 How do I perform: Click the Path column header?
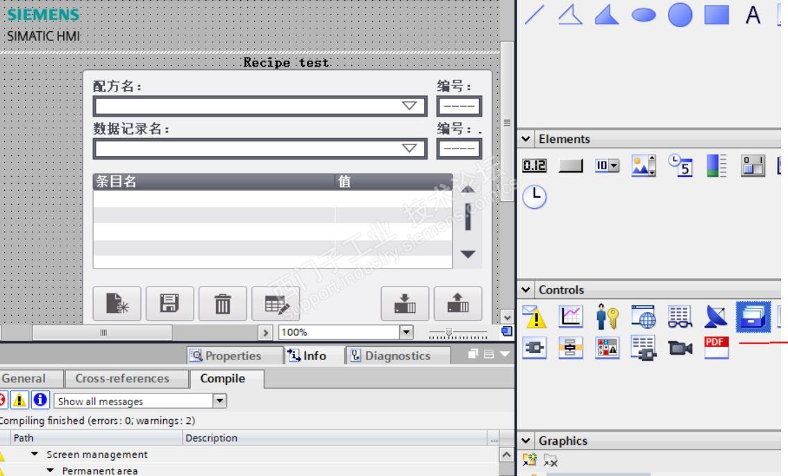96,438
